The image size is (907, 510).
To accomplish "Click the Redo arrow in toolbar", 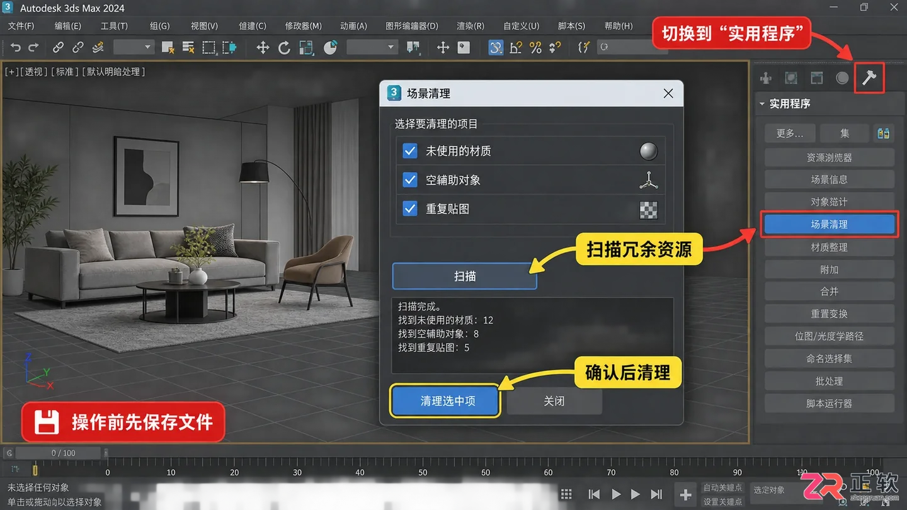I will pyautogui.click(x=33, y=47).
